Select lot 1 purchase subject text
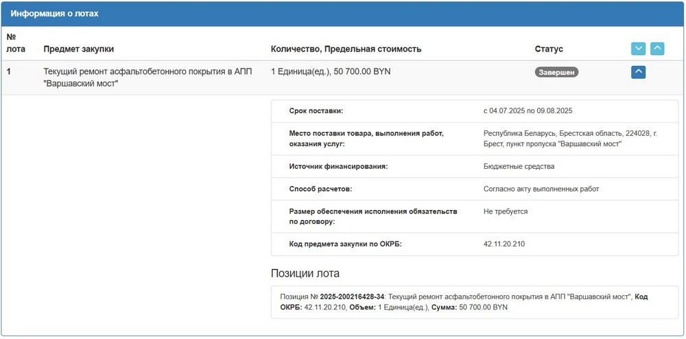The width and height of the screenshot is (686, 339). click(147, 77)
